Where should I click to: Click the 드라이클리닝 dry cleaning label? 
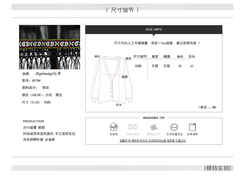pyautogui.click(x=174, y=134)
